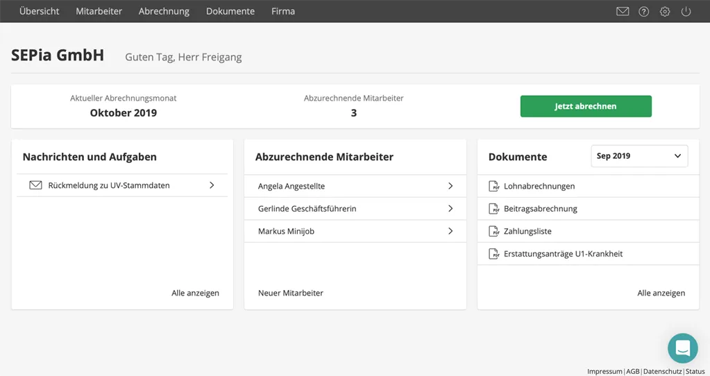Image resolution: width=710 pixels, height=376 pixels.
Task: Click Alle anzeigen under Dokumente
Action: coord(661,293)
